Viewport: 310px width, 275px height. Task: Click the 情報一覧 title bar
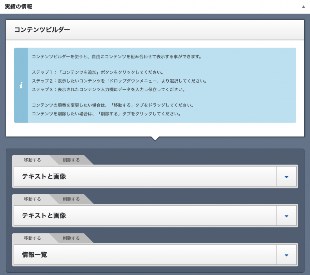point(145,255)
